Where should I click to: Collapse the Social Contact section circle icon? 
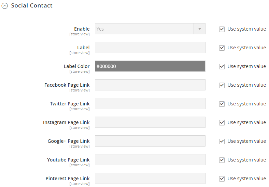(x=5, y=6)
